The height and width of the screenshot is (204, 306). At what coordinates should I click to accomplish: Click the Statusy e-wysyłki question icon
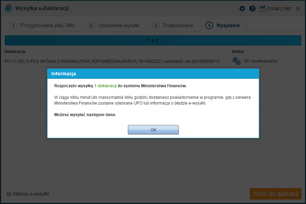click(9, 194)
